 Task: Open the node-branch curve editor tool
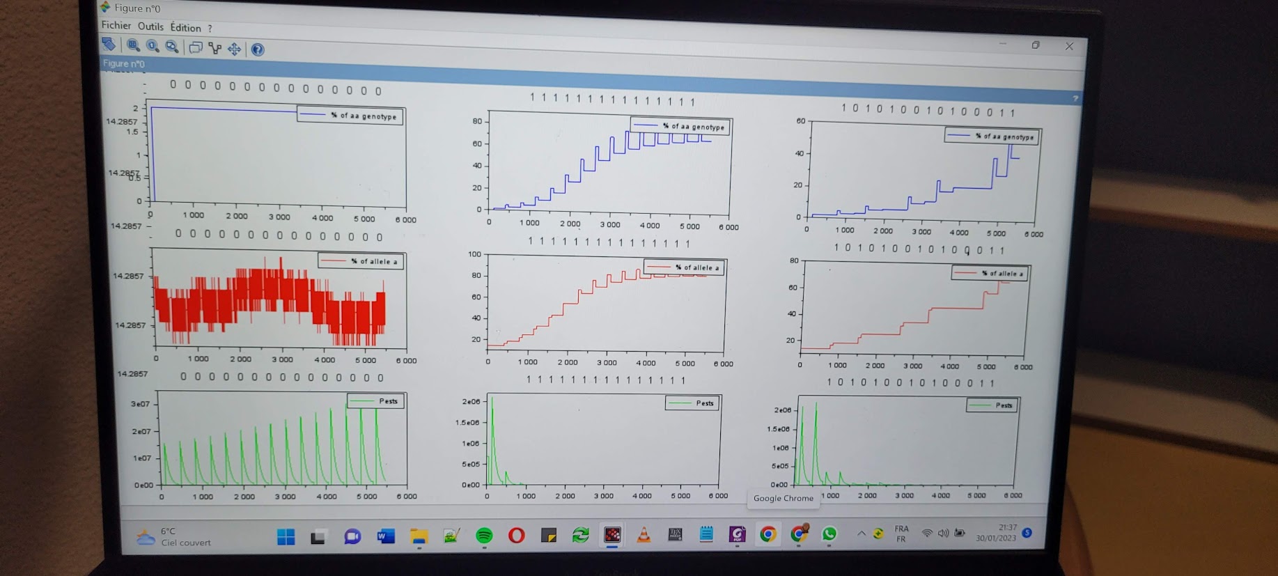pyautogui.click(x=215, y=49)
